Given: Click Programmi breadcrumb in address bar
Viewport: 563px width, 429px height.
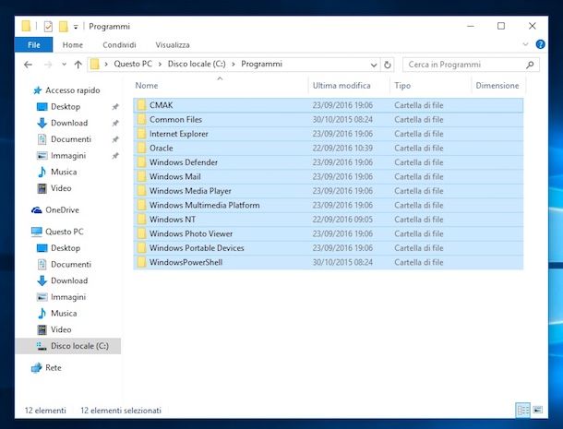Looking at the screenshot, I should click(261, 64).
